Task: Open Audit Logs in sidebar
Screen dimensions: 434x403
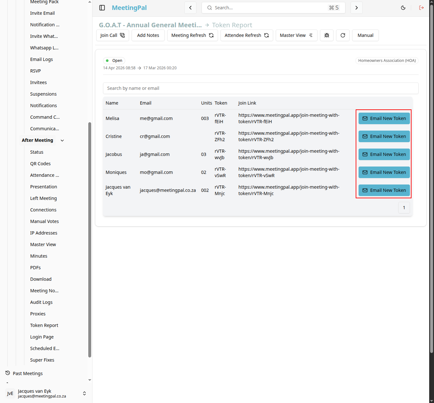Action: click(41, 302)
